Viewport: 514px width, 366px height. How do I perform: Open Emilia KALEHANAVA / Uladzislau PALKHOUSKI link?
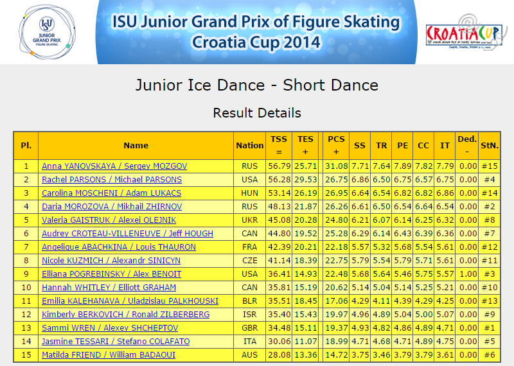(x=130, y=301)
